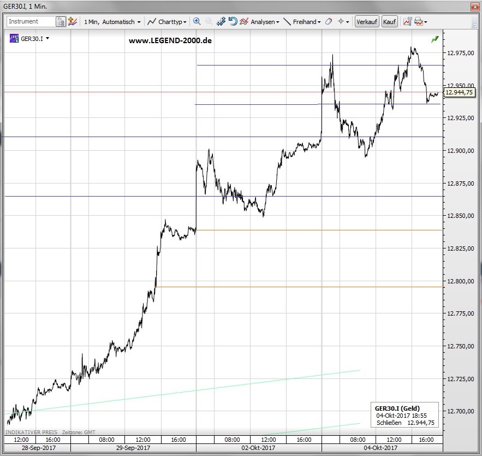Click the GER30.I CFD instrument icon
This screenshot has width=482, height=456.
point(14,38)
